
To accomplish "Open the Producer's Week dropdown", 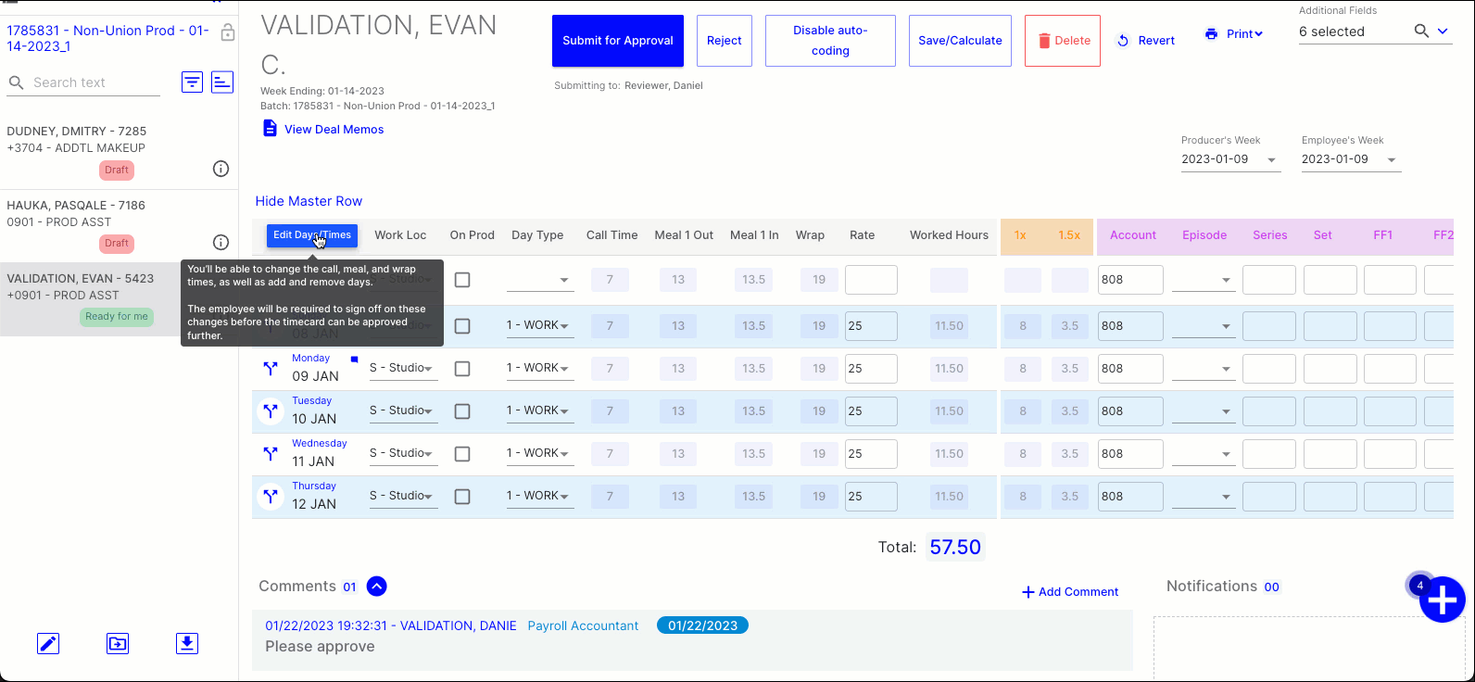I will pyautogui.click(x=1229, y=159).
